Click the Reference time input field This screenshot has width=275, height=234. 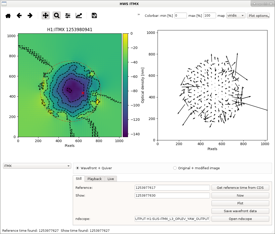172,188
